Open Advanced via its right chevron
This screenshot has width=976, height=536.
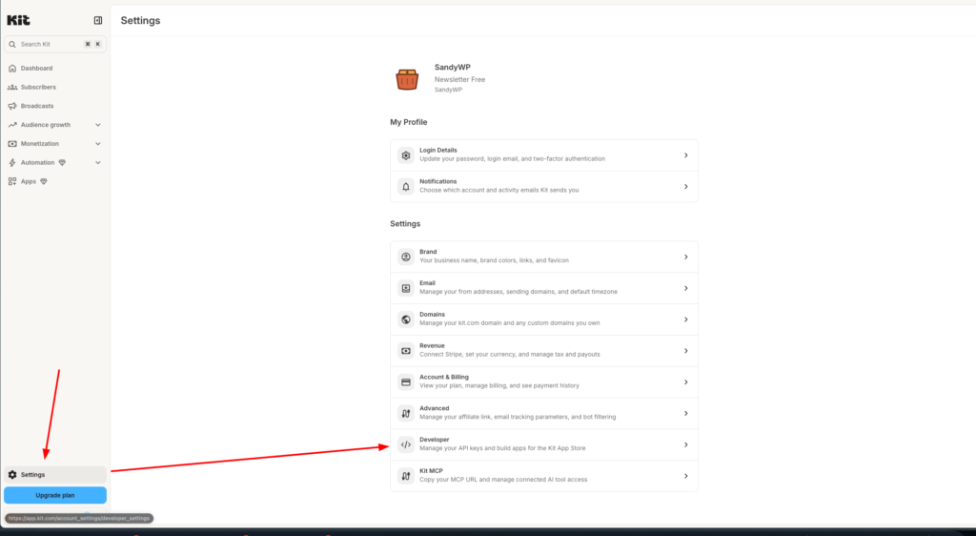point(686,413)
